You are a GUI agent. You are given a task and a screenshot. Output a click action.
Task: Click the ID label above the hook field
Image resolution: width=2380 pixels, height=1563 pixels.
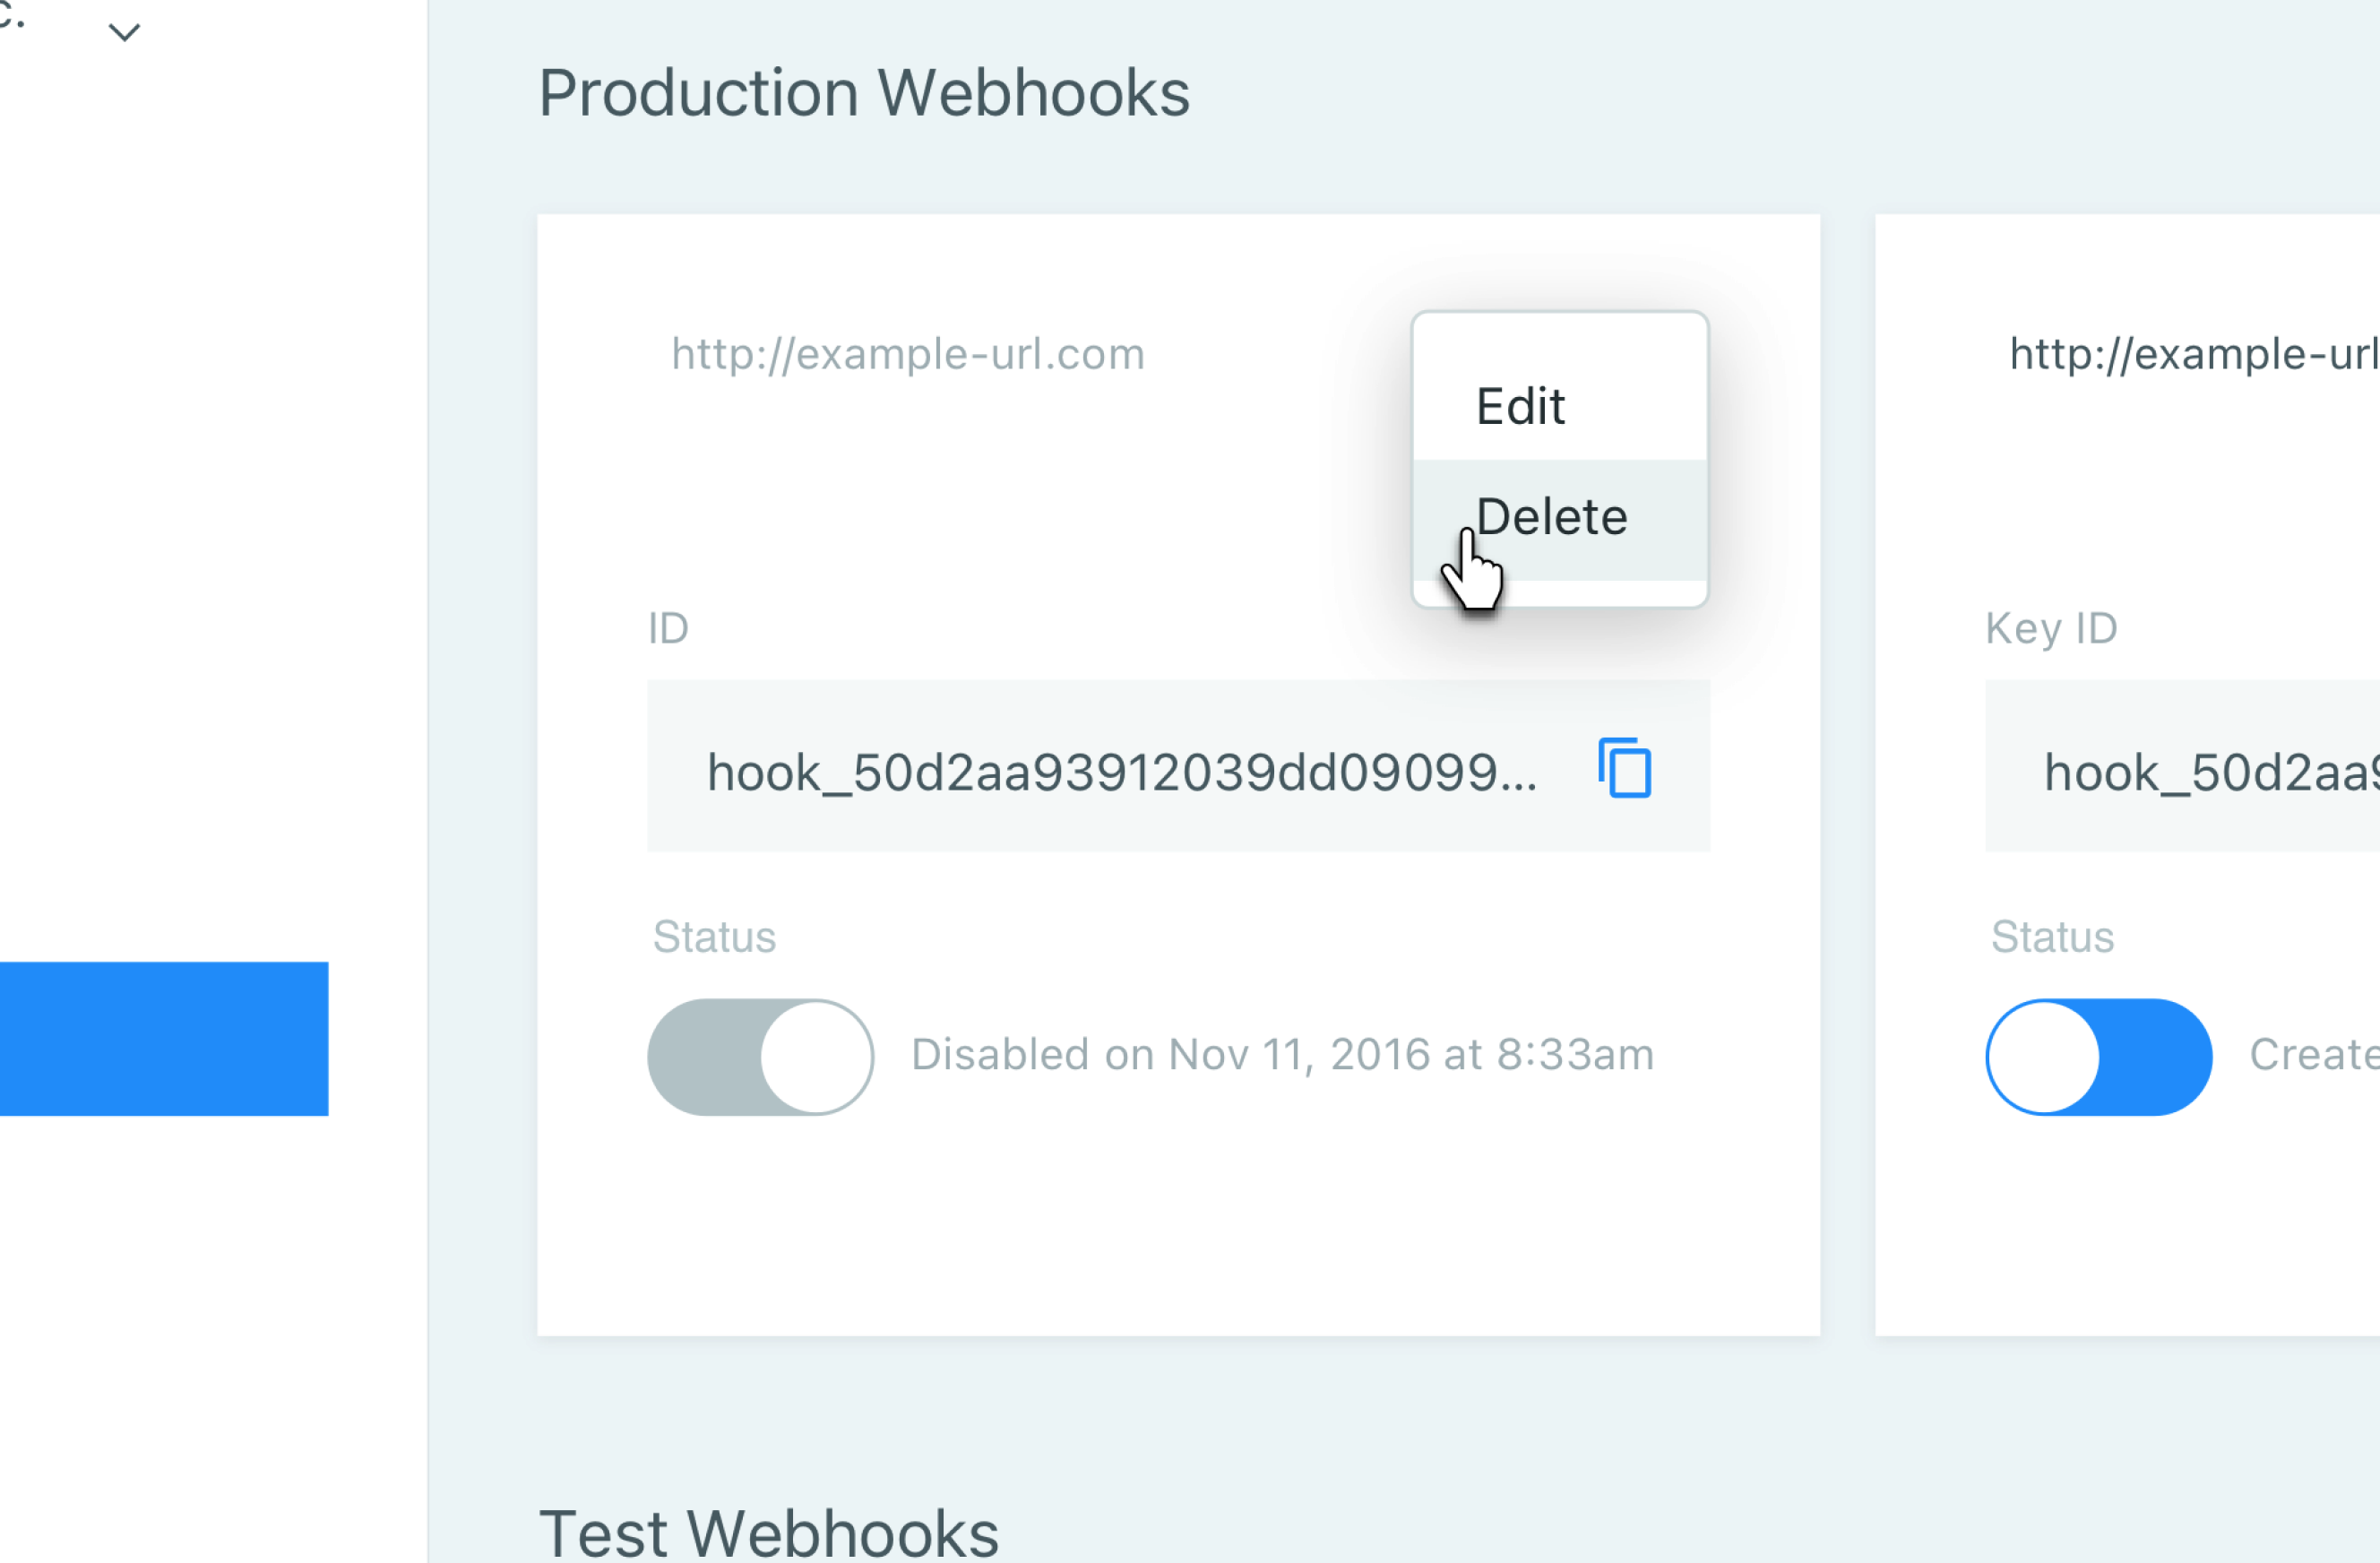(x=668, y=629)
